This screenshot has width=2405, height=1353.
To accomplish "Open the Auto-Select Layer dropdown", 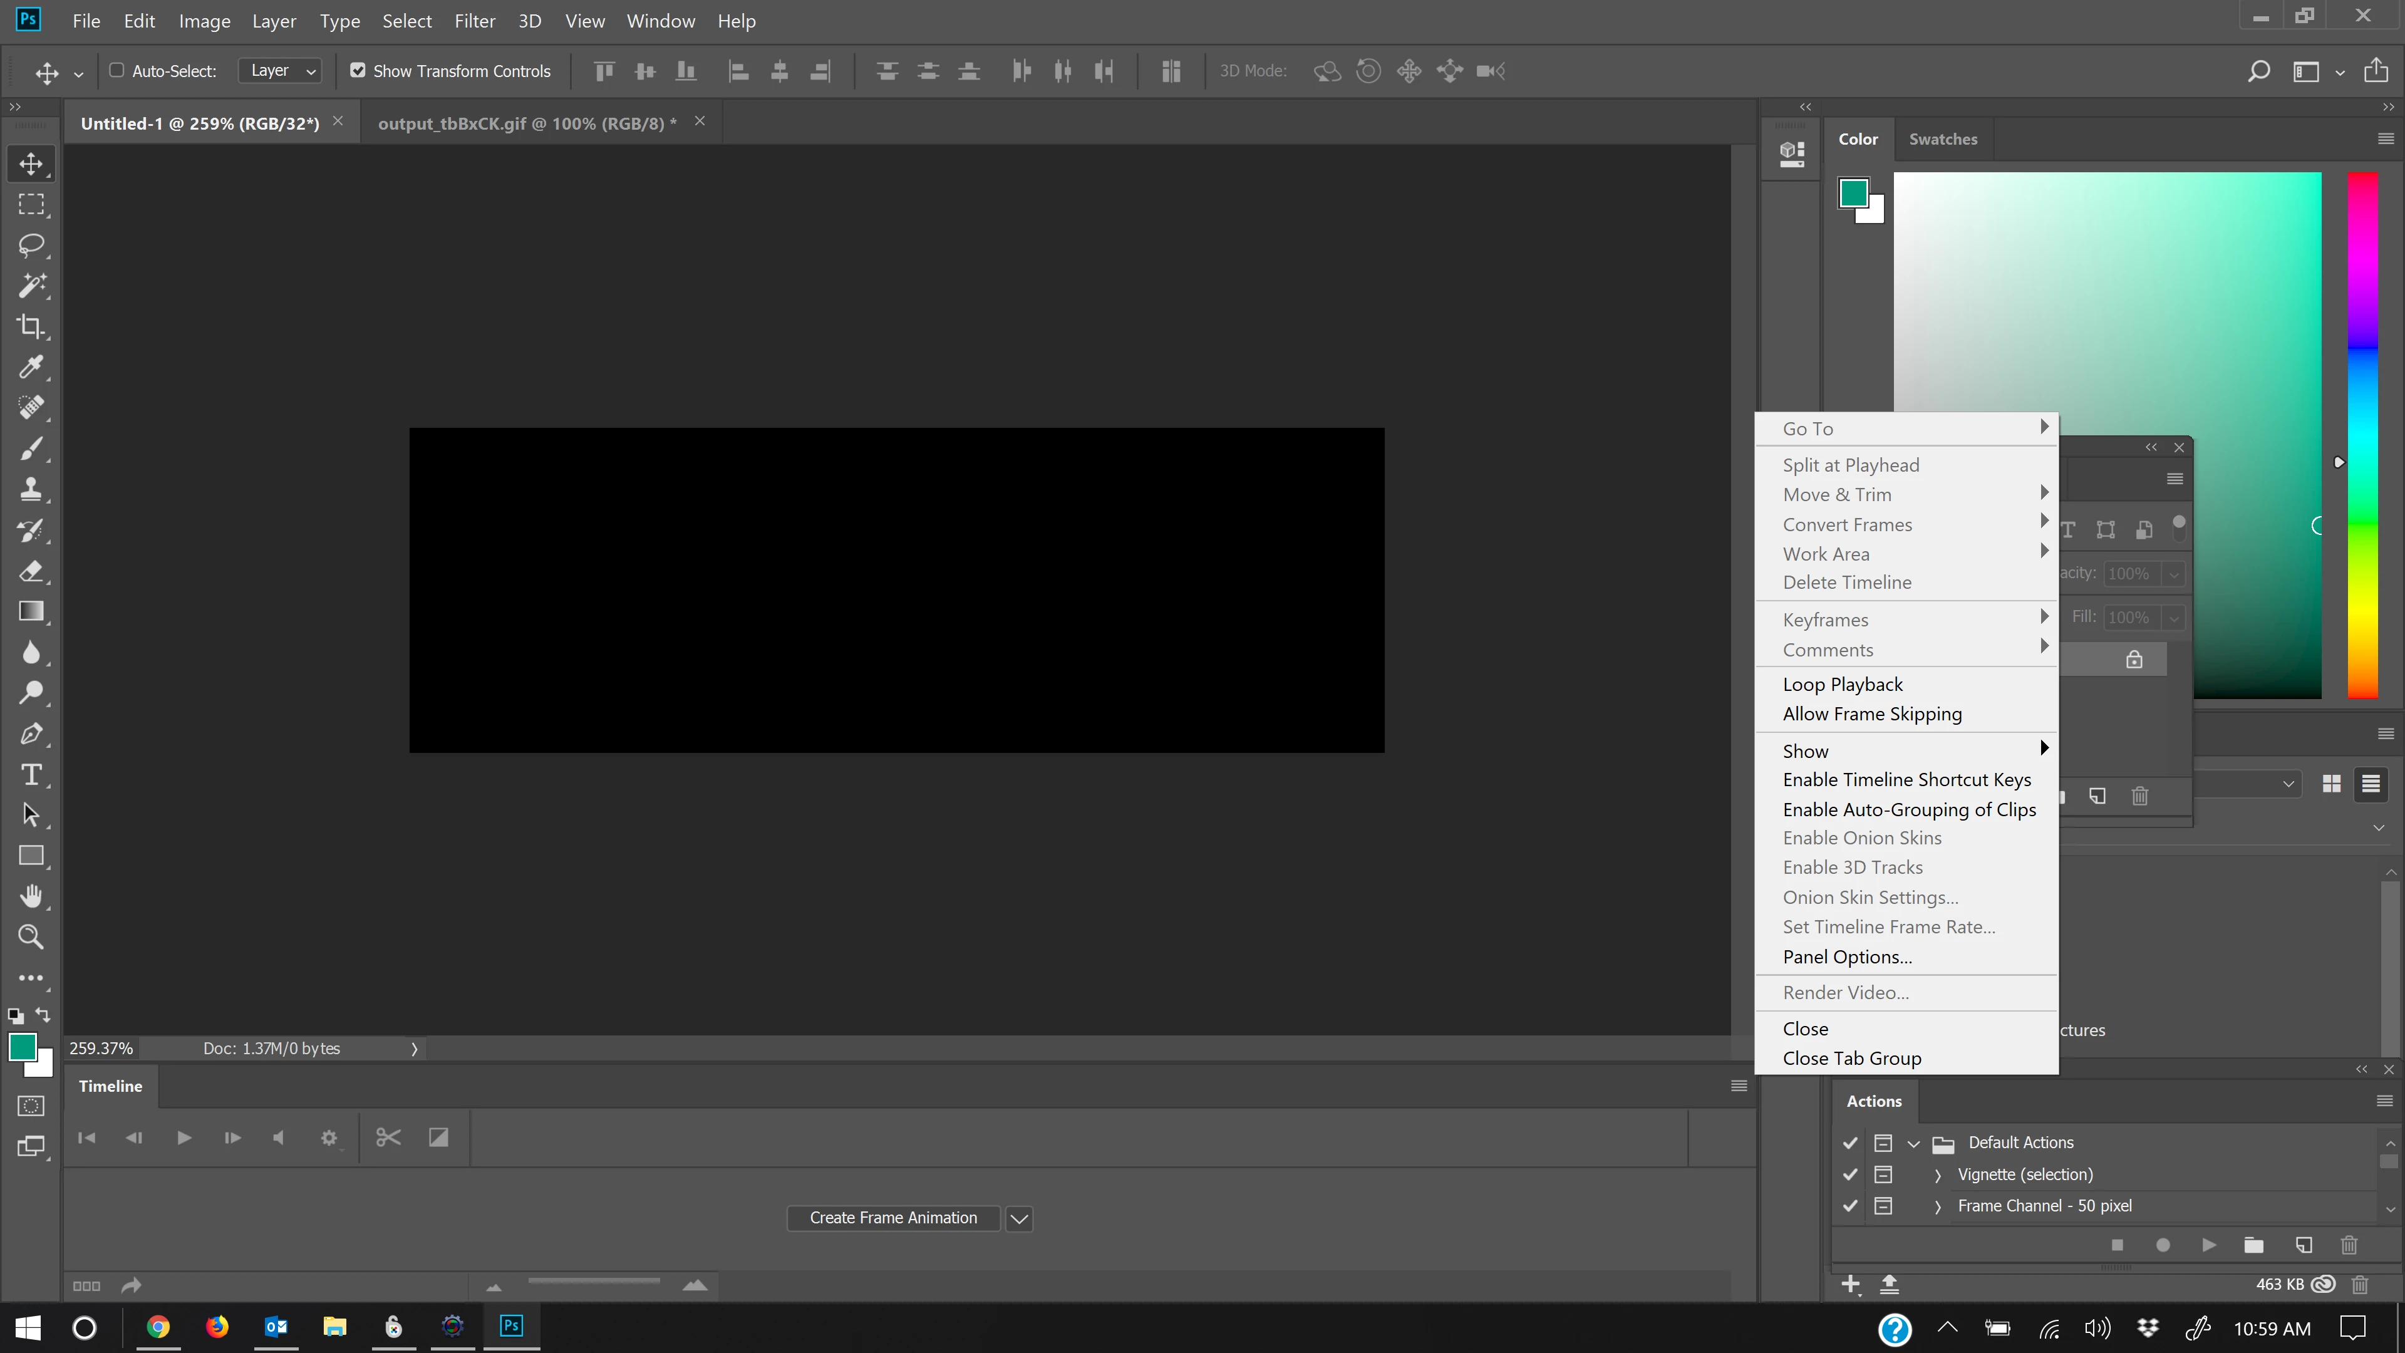I will [x=280, y=71].
